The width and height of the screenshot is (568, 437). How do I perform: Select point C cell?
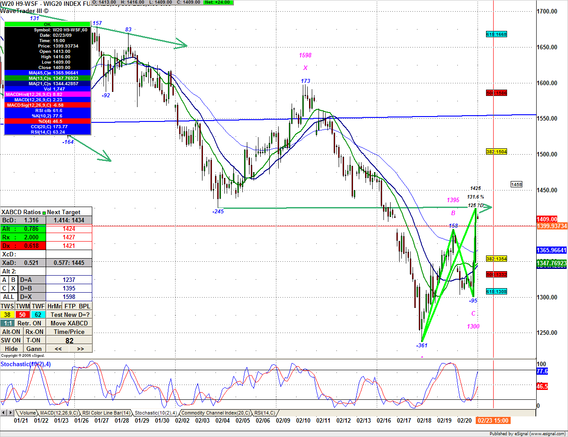click(x=4, y=288)
